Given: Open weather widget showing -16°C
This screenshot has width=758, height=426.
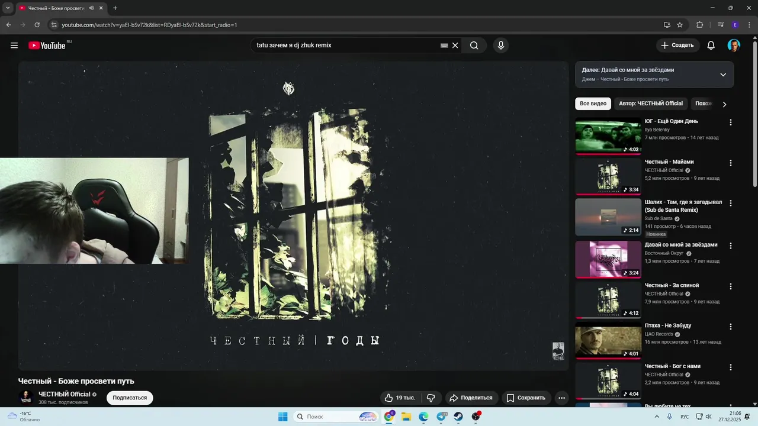Looking at the screenshot, I should pos(24,417).
